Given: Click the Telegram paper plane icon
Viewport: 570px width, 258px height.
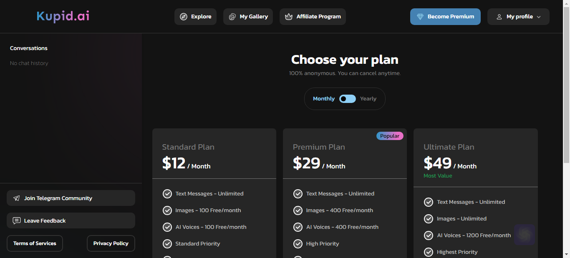Looking at the screenshot, I should coord(17,198).
